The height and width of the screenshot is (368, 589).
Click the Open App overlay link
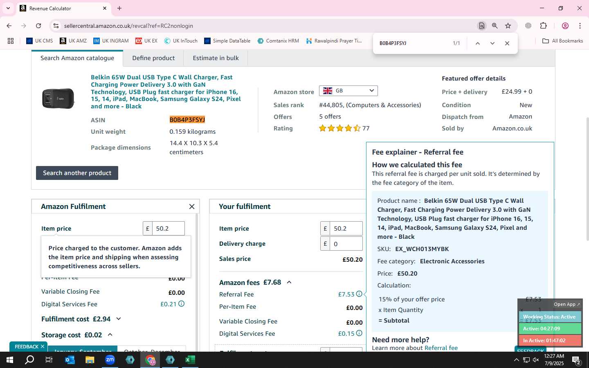[x=567, y=304]
